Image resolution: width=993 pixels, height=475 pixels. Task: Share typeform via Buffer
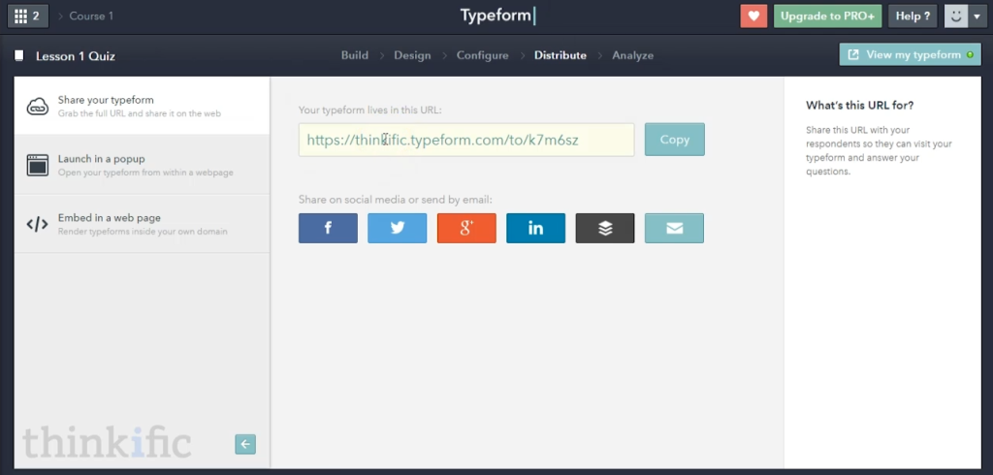[x=605, y=228]
